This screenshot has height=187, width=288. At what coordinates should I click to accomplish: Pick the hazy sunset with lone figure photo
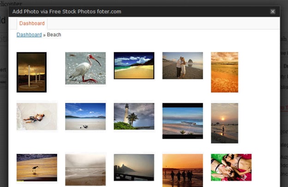(224, 123)
